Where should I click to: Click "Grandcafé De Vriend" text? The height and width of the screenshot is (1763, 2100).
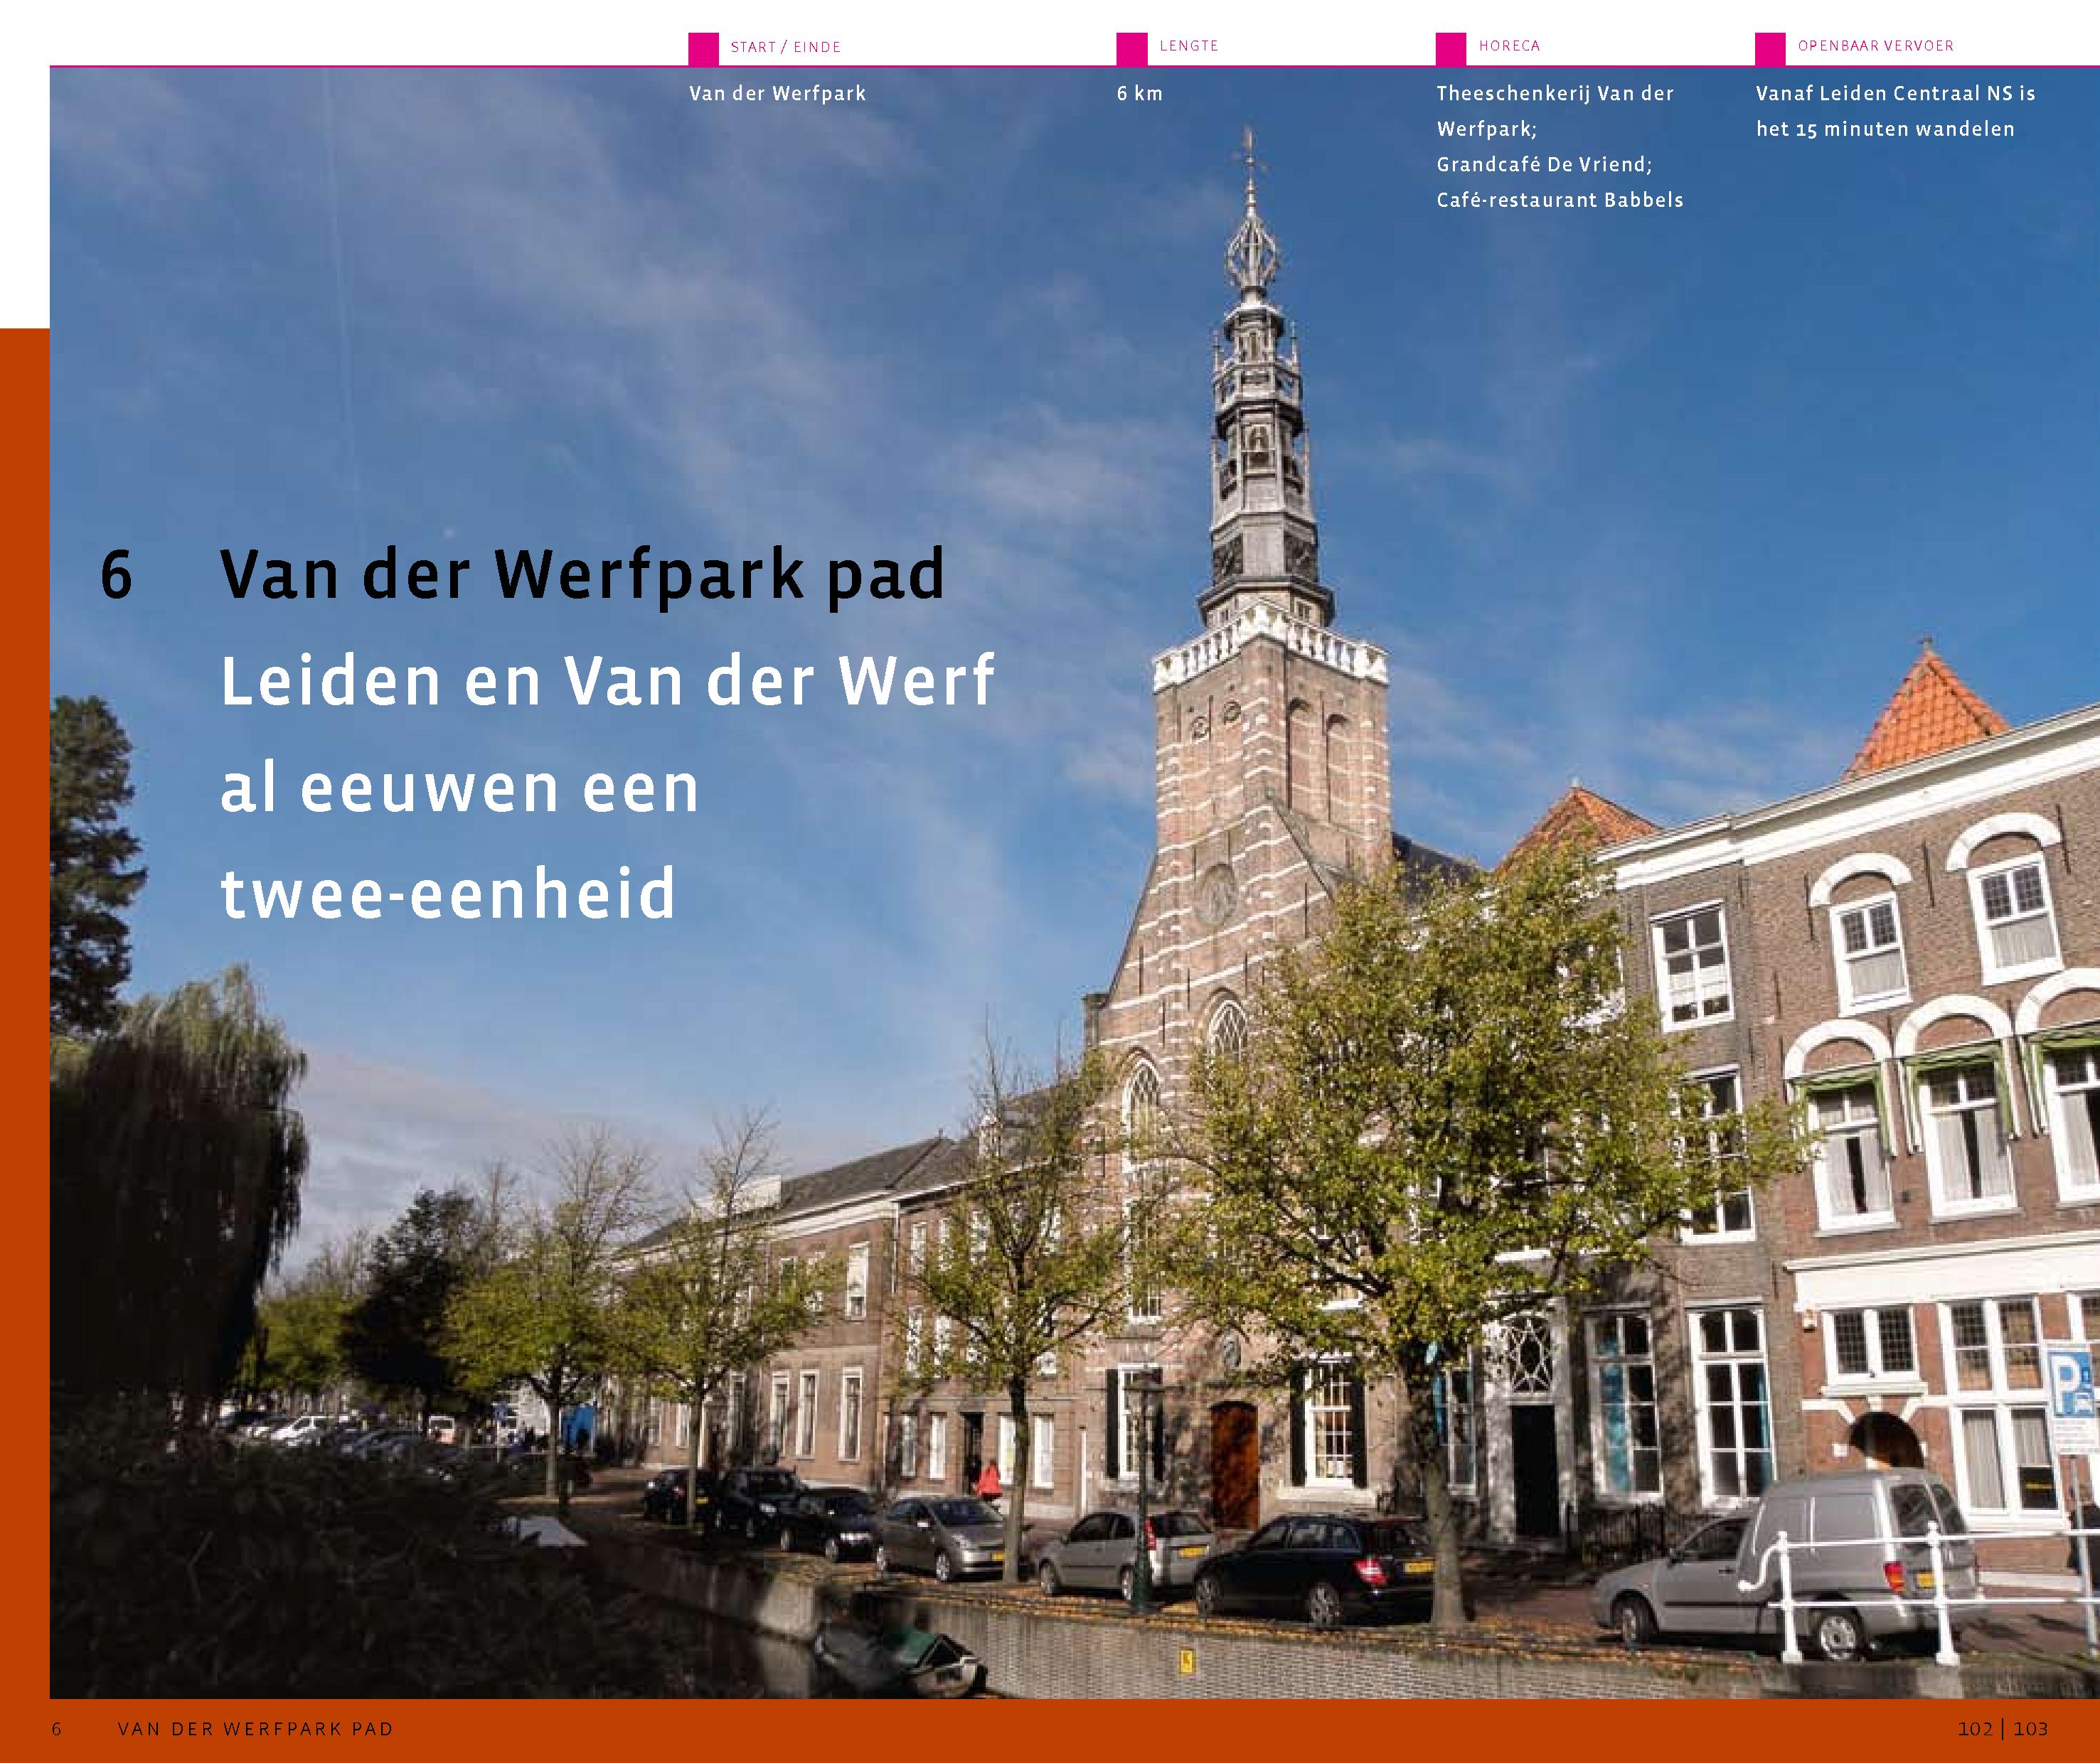[x=1544, y=165]
